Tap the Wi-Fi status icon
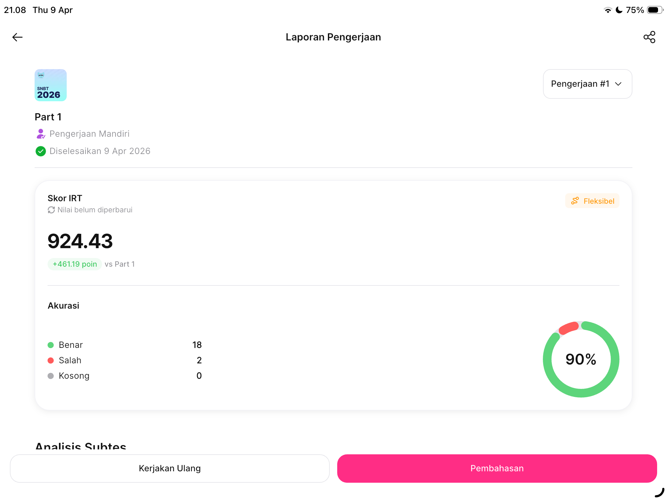 click(x=608, y=10)
